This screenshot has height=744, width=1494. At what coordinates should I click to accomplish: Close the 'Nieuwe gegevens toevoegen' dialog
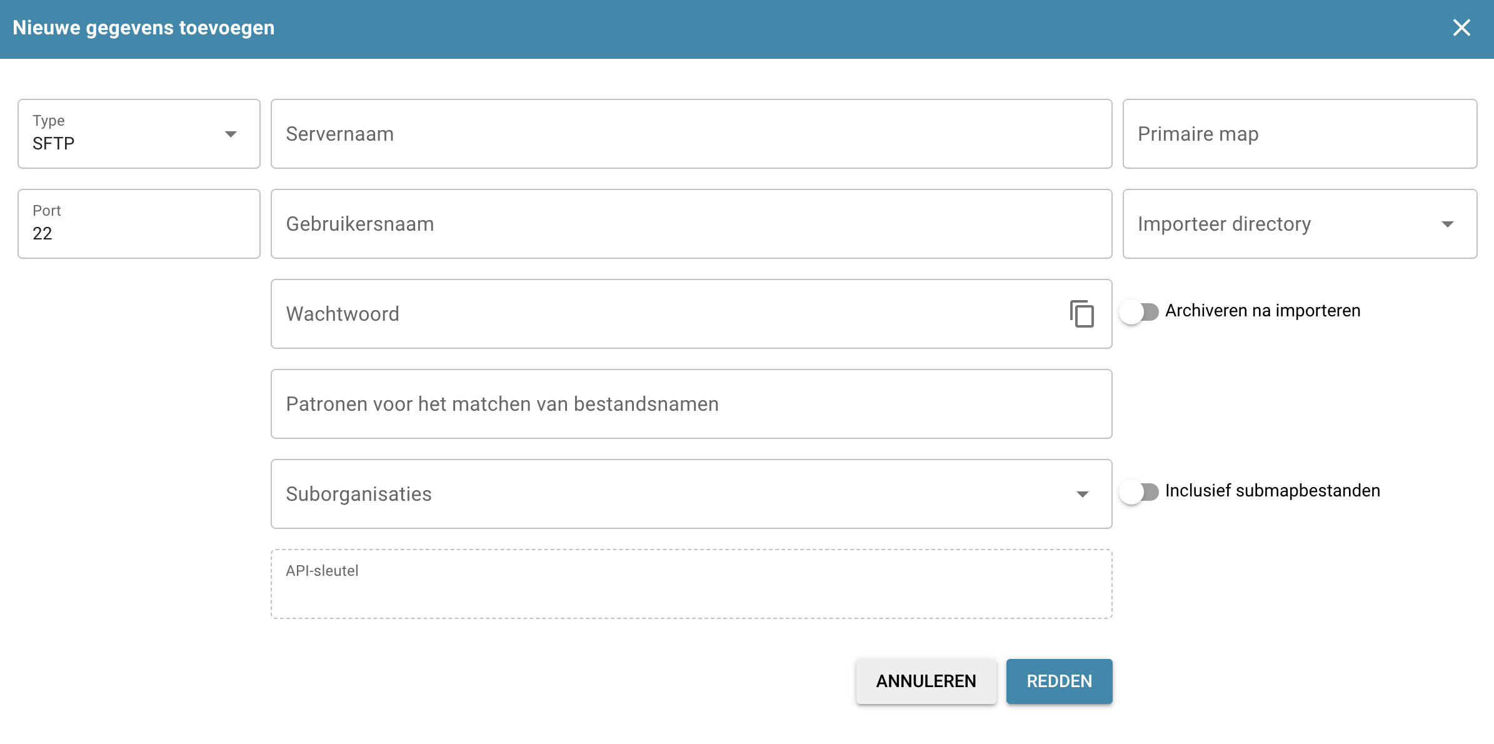(x=1461, y=28)
